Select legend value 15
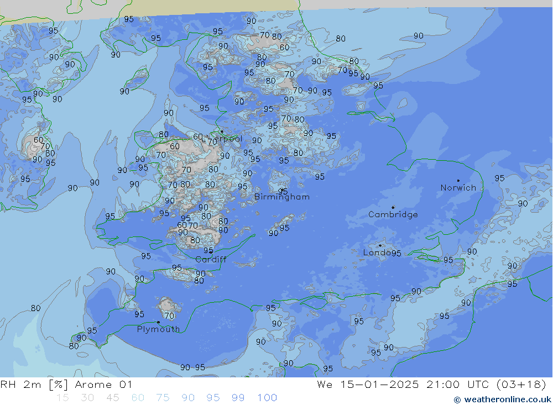This screenshot has height=405, width=553. 62,398
